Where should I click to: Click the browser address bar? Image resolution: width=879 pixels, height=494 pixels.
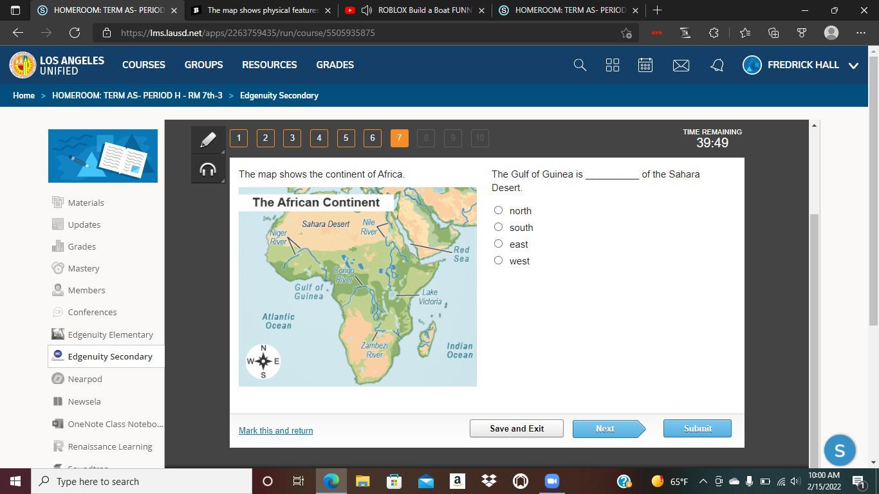[x=367, y=33]
